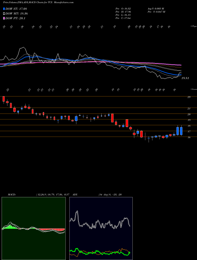Click the blue DOW ST legend square
Screen dimensions: 197x260
(4, 9)
